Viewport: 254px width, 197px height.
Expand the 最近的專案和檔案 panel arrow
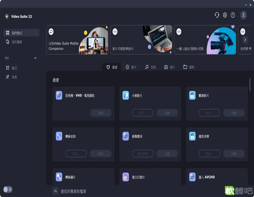pos(55,191)
